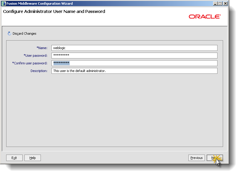The width and height of the screenshot is (241, 176).
Task: Click the Next button
Action: click(215, 158)
